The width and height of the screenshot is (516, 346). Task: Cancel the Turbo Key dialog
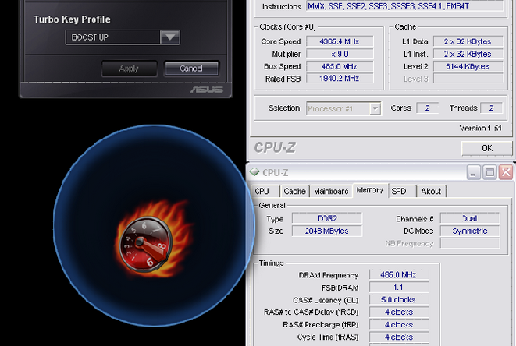(191, 69)
